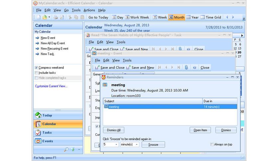This screenshot has width=278, height=161.
Task: Switch to Year view
Action: pyautogui.click(x=192, y=17)
